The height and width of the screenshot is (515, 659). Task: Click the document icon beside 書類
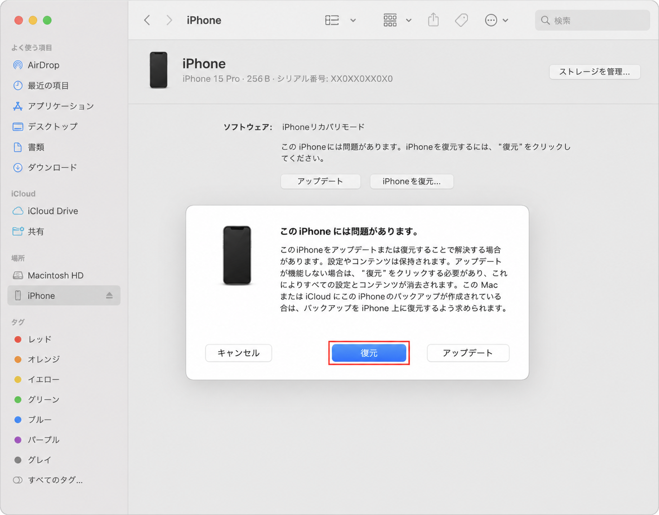click(x=18, y=147)
